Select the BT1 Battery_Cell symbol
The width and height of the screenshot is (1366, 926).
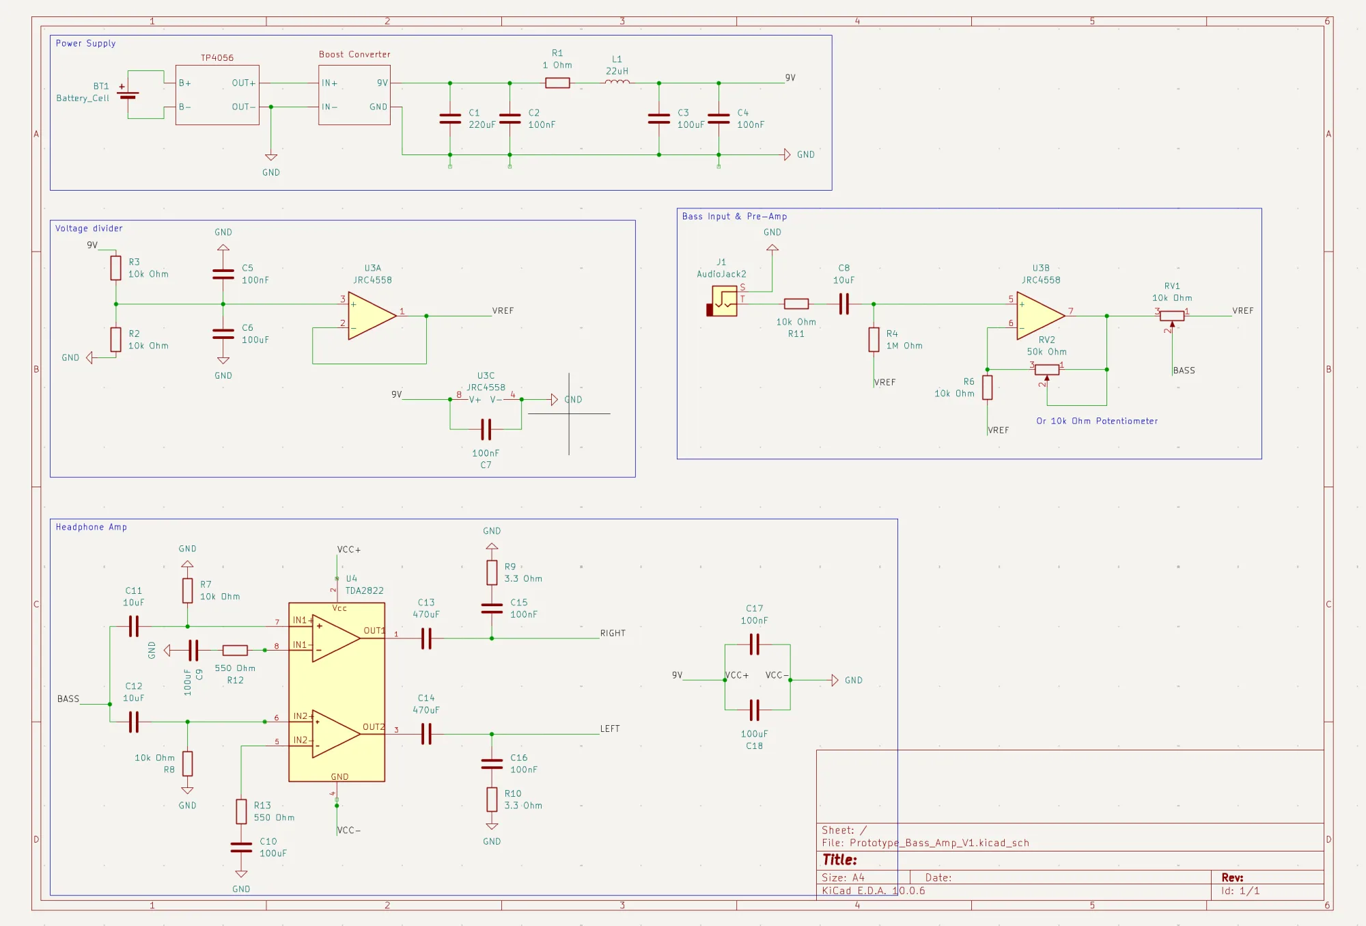128,94
